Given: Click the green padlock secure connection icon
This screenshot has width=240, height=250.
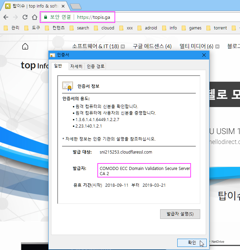Looking at the screenshot, I should (46, 17).
